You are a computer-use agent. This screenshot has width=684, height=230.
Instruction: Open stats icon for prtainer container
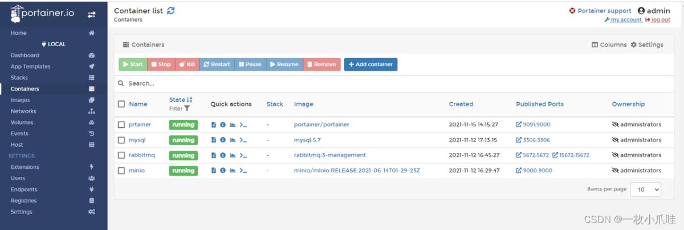tap(232, 124)
